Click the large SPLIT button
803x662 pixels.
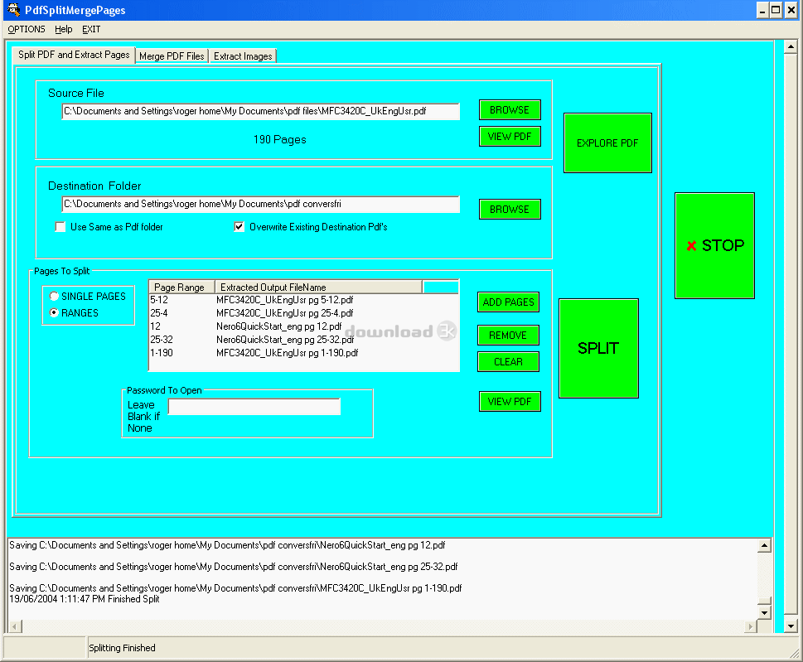click(598, 348)
